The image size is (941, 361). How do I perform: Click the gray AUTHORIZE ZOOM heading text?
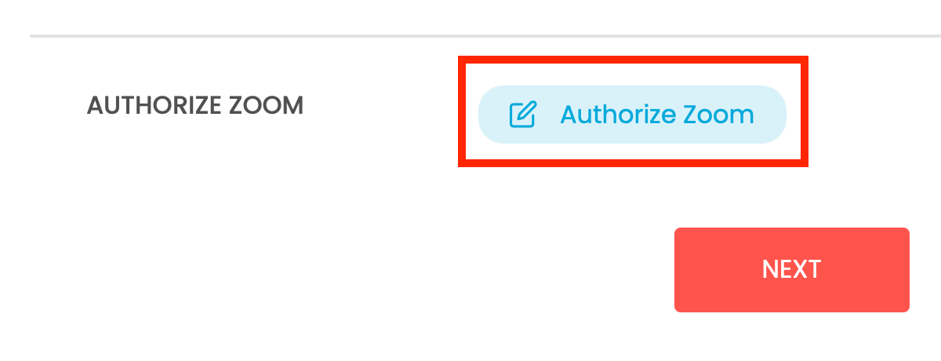[195, 106]
